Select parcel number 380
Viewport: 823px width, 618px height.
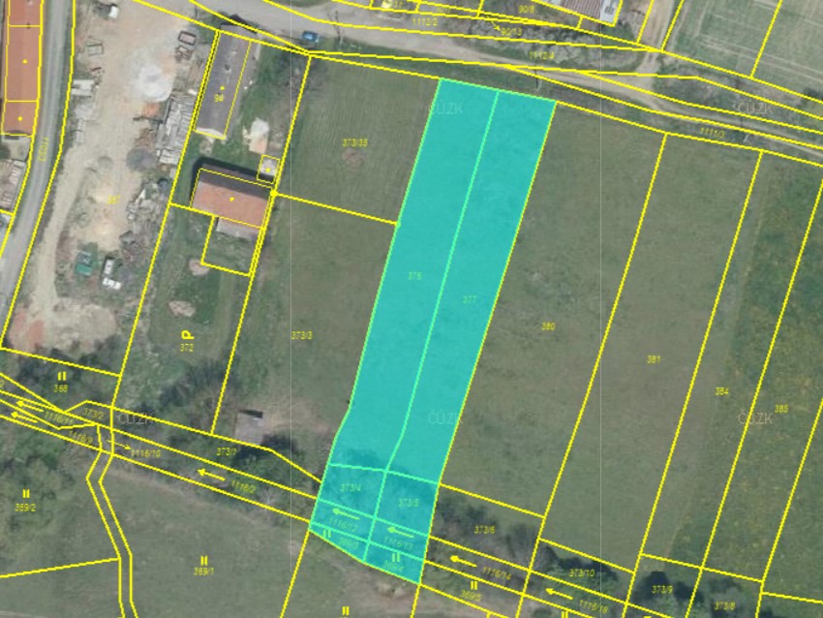pyautogui.click(x=548, y=326)
